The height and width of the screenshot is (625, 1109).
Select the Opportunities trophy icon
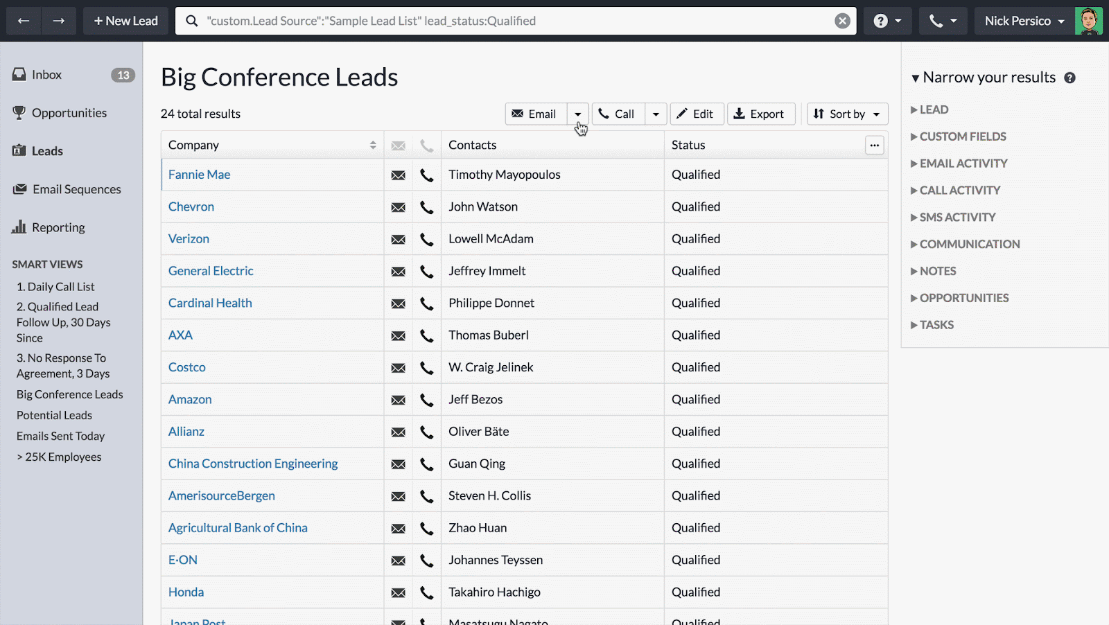18,112
